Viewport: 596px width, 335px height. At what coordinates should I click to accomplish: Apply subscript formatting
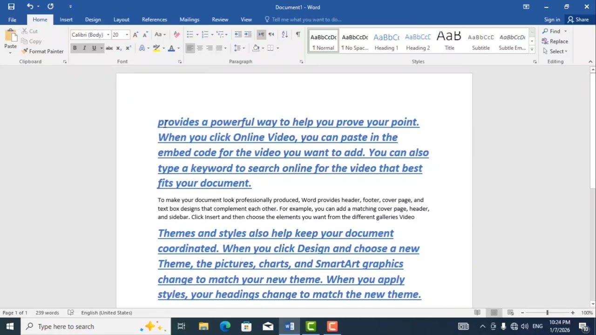pos(118,48)
